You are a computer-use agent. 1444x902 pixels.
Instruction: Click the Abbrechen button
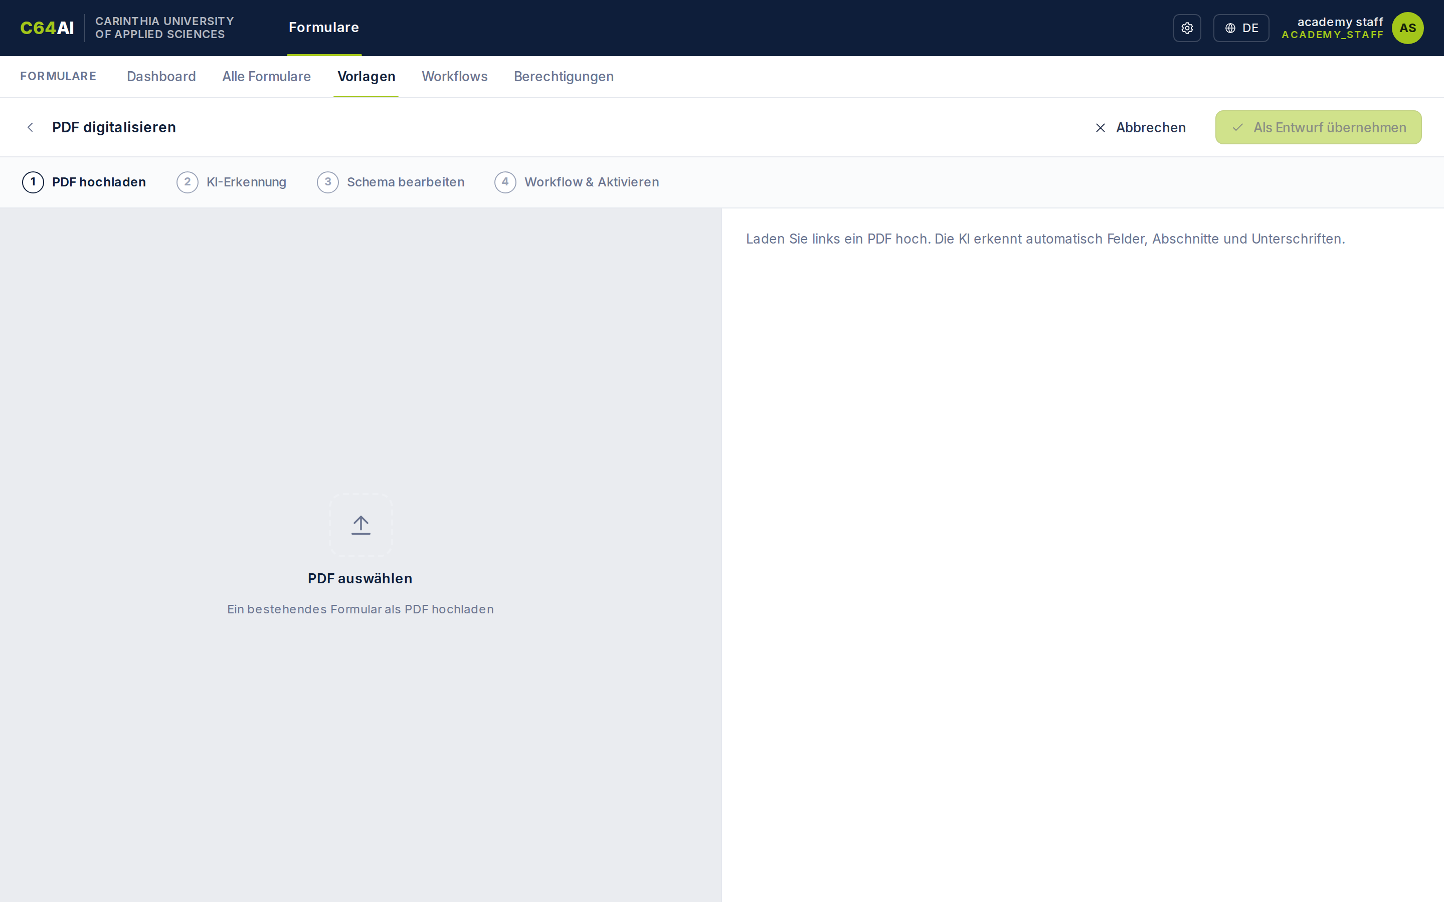(x=1140, y=128)
